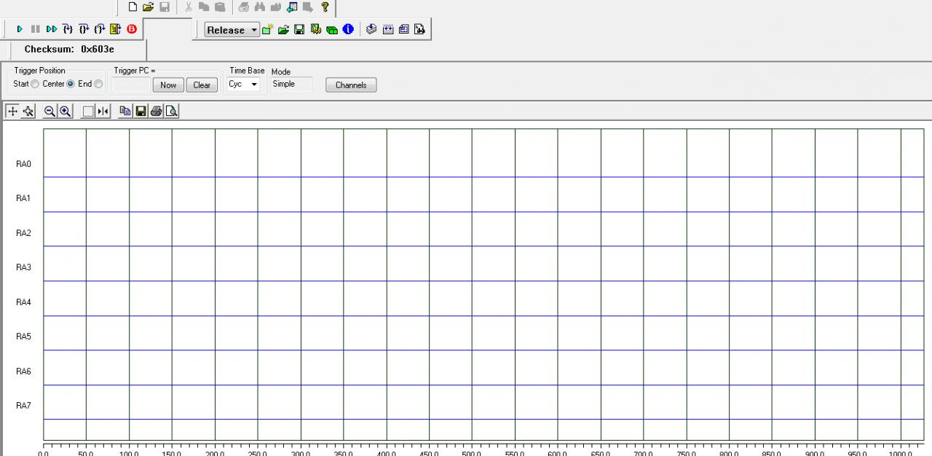Open the Release build configuration dropdown
Image resolution: width=932 pixels, height=456 pixels.
point(232,30)
